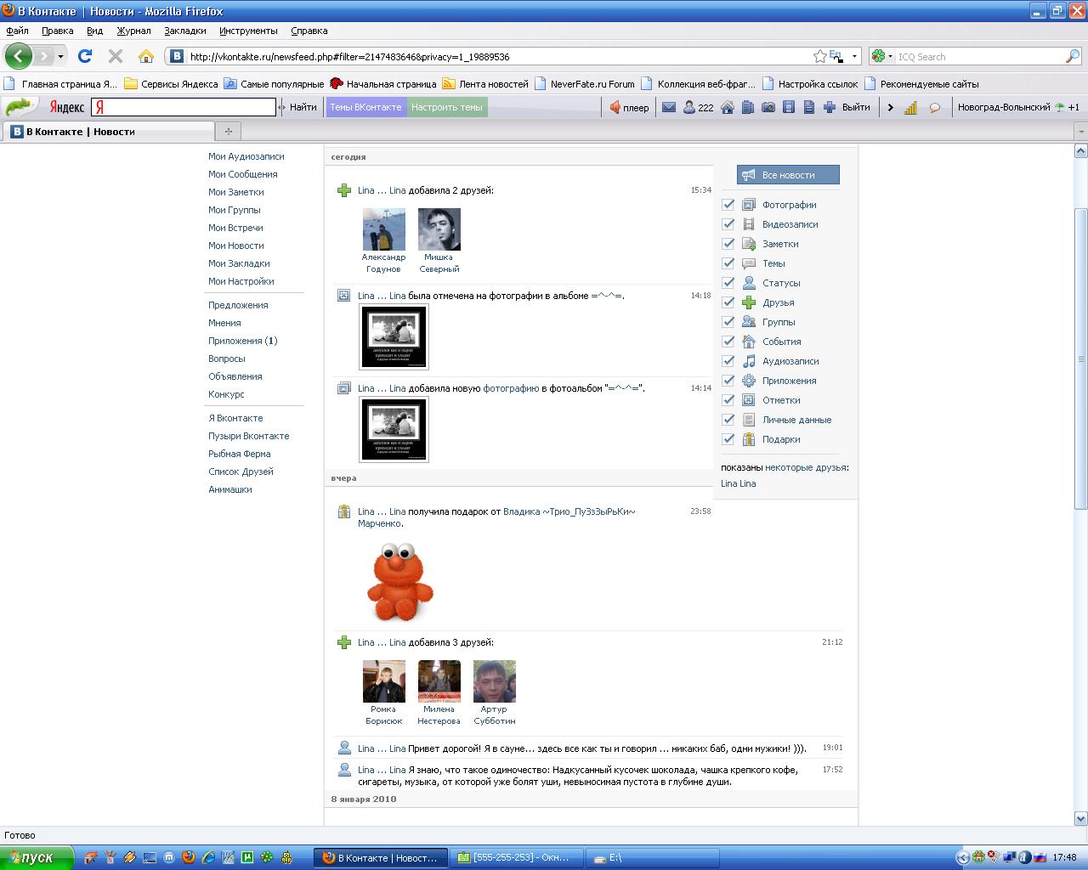
Task: Open the address bar history dropdown
Action: pos(854,56)
